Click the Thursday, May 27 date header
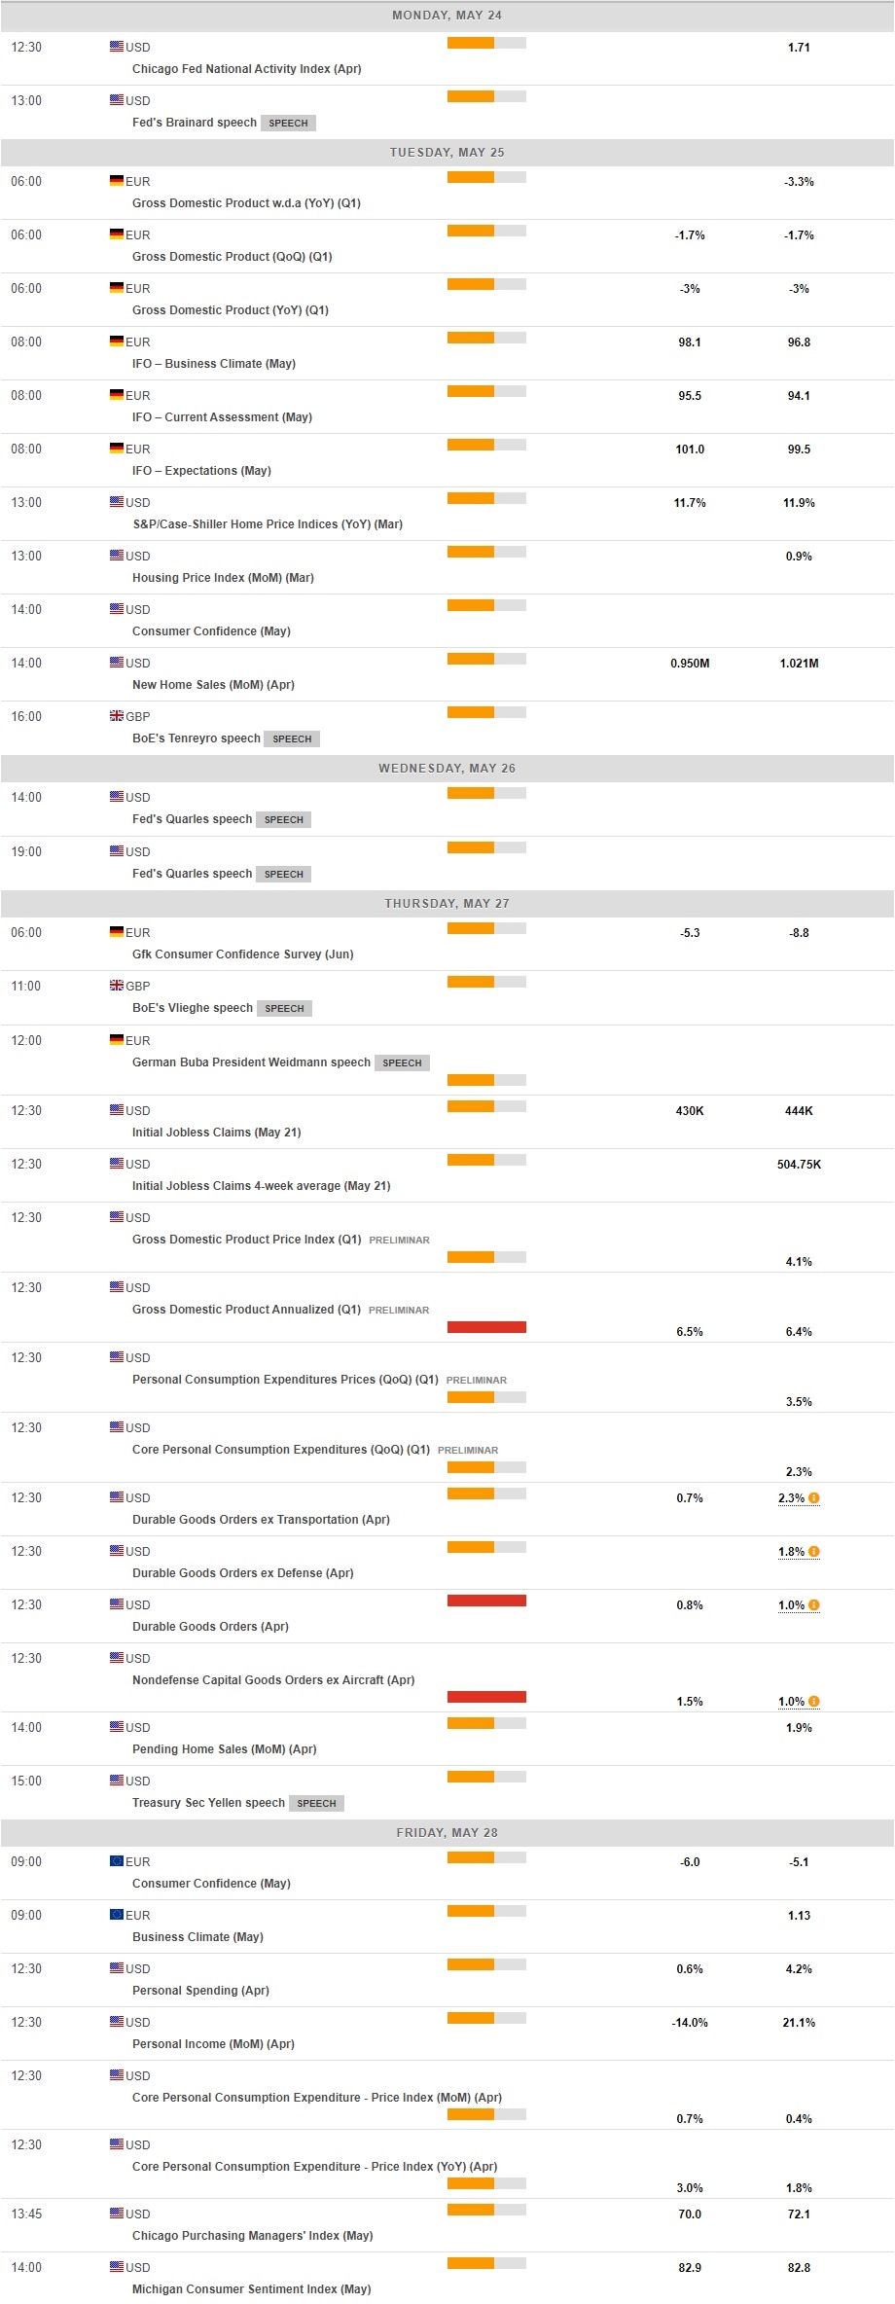The image size is (895, 2304). tap(447, 903)
